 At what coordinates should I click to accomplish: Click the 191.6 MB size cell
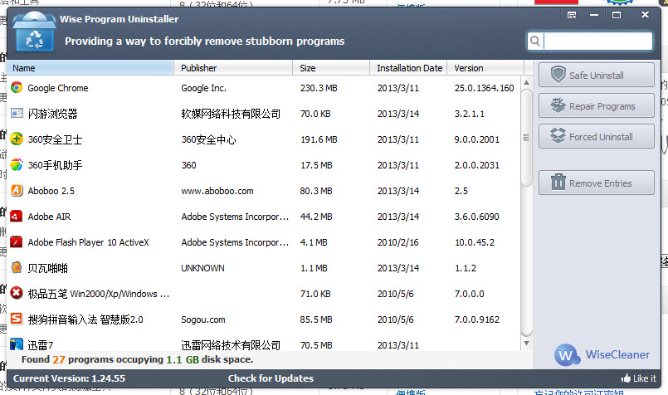pos(319,139)
